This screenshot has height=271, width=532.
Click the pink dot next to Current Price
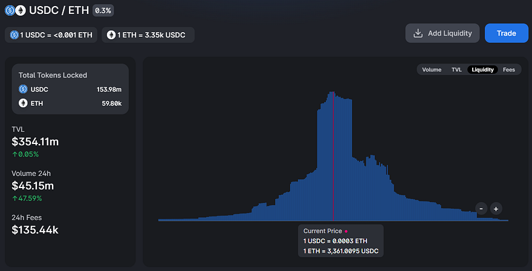(x=346, y=231)
